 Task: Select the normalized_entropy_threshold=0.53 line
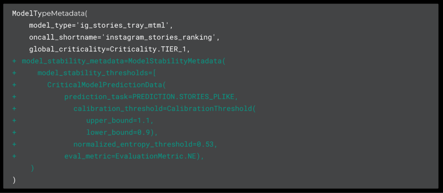pos(146,144)
